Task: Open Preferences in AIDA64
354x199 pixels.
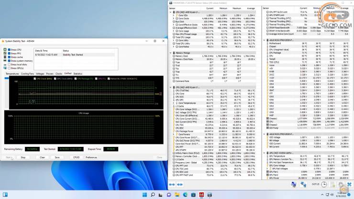Action: (91, 157)
